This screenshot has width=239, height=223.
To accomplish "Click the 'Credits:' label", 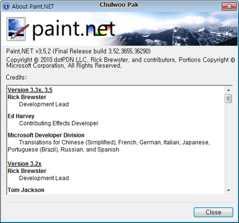I will pyautogui.click(x=16, y=77).
